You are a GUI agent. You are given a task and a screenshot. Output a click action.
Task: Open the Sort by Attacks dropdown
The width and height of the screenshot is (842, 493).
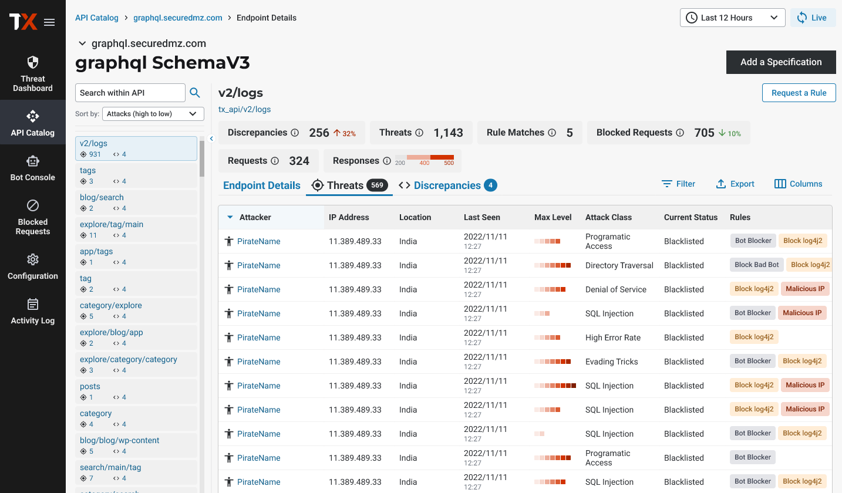click(x=153, y=114)
